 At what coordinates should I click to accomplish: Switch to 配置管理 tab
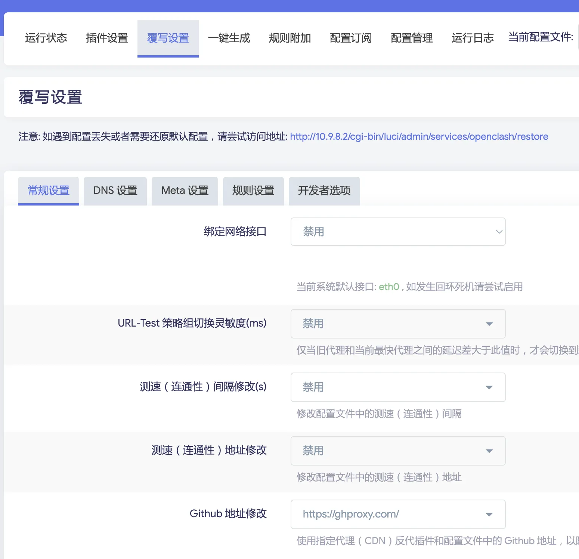click(411, 38)
